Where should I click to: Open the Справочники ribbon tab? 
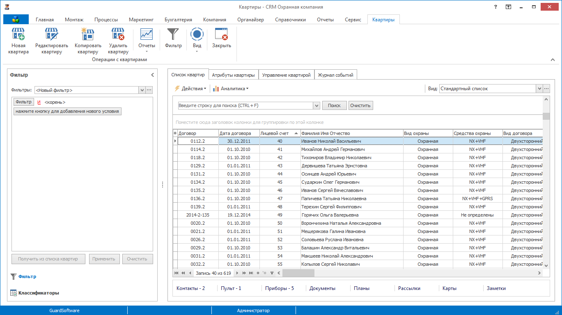click(x=290, y=19)
